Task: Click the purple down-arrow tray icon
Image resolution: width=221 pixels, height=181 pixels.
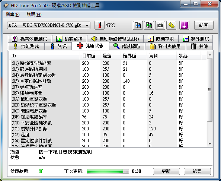Action: point(184,25)
